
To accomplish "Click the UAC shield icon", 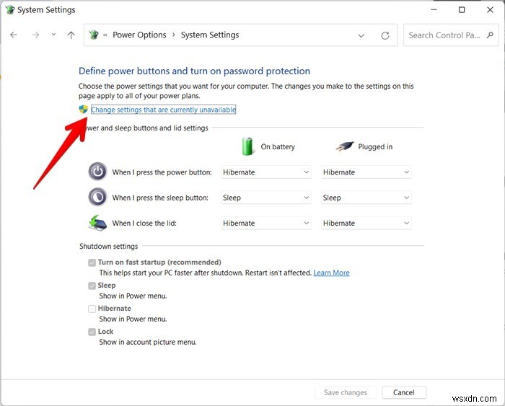I will pyautogui.click(x=84, y=109).
